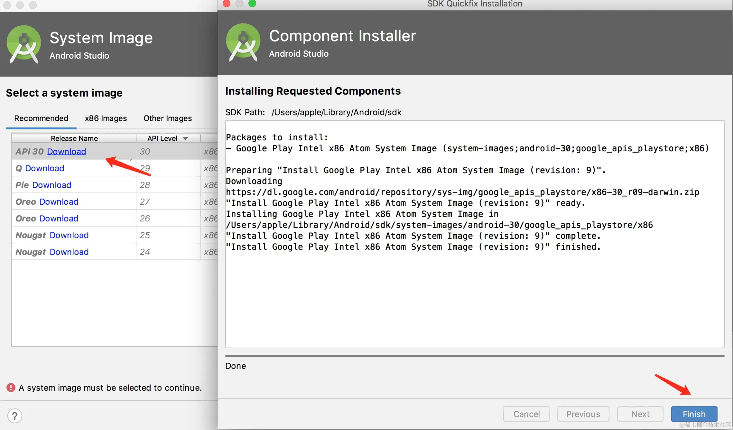Sort by API Level dropdown arrow
Image resolution: width=733 pixels, height=430 pixels.
[185, 138]
